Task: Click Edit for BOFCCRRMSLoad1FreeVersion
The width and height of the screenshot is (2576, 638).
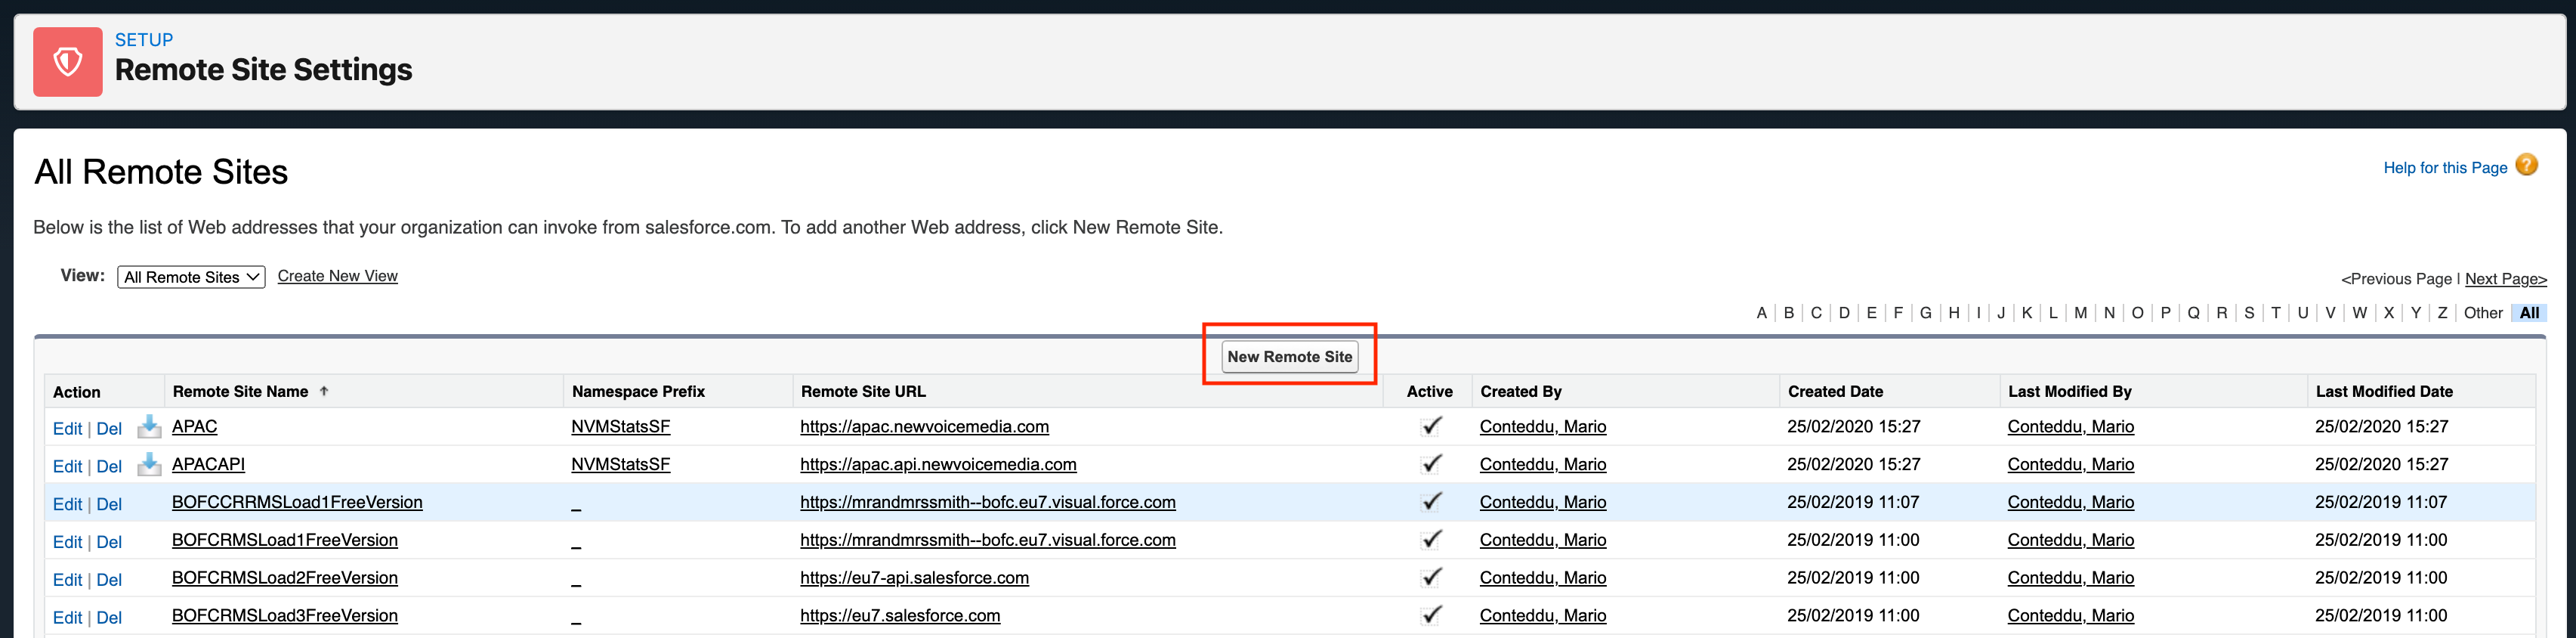Action: pyautogui.click(x=67, y=505)
